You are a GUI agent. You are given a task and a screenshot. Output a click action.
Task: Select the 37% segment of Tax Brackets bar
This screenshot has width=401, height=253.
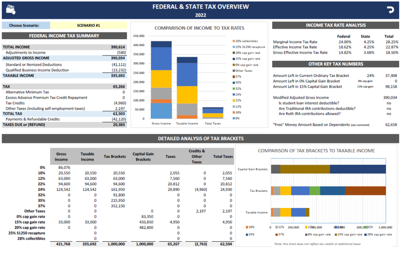pos(365,191)
